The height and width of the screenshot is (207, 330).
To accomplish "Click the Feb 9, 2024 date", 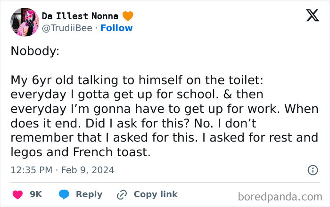I will (89, 170).
